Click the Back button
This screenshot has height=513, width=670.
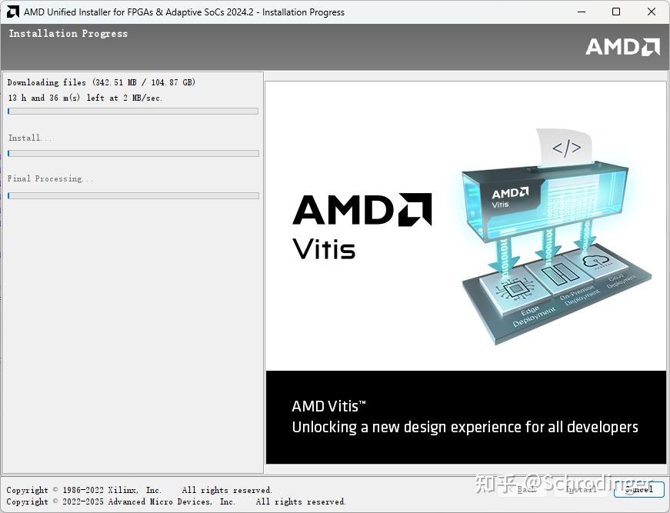[526, 489]
